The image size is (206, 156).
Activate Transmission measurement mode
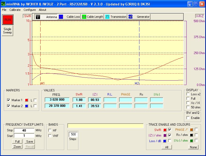pos(116,17)
